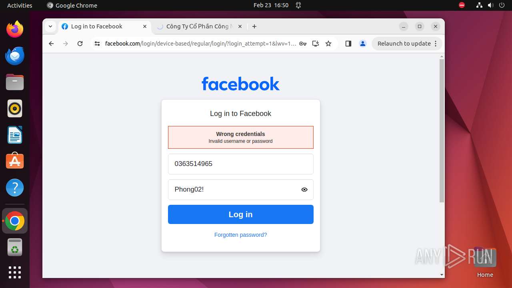This screenshot has height=288, width=512.
Task: Click the password input field
Action: coord(241,190)
